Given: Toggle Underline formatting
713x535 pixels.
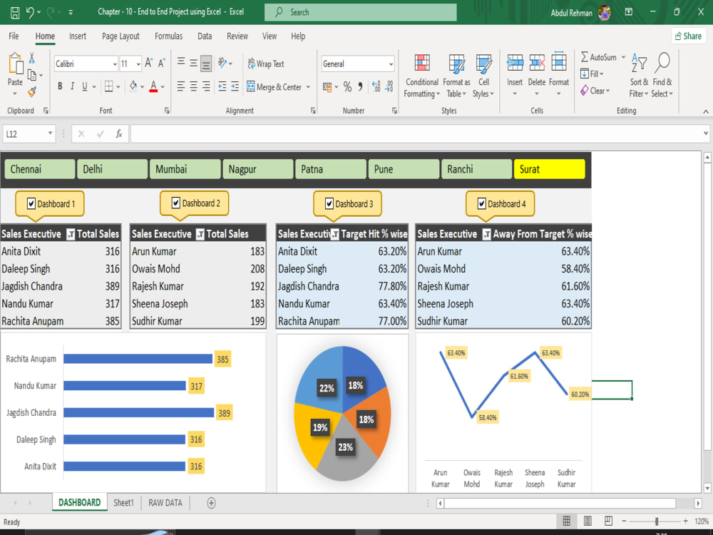Looking at the screenshot, I should click(85, 86).
